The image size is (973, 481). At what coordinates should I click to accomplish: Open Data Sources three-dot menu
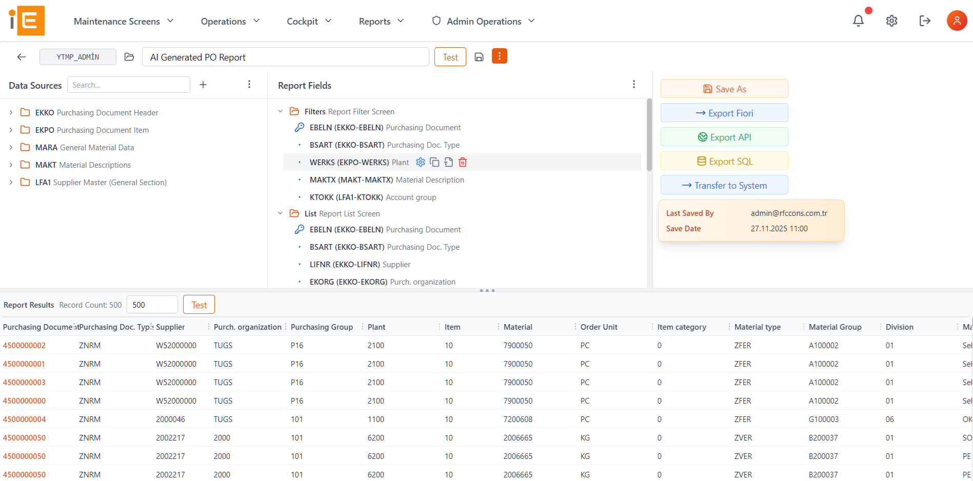[x=249, y=85]
